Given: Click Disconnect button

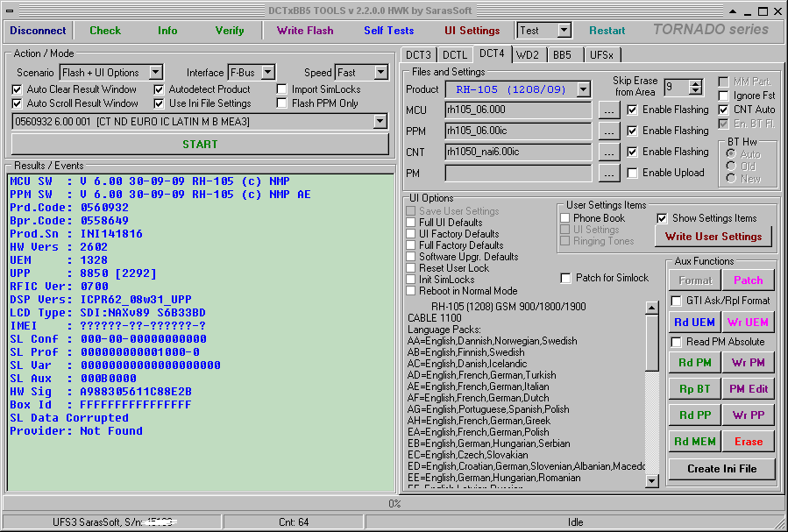Looking at the screenshot, I should [38, 31].
